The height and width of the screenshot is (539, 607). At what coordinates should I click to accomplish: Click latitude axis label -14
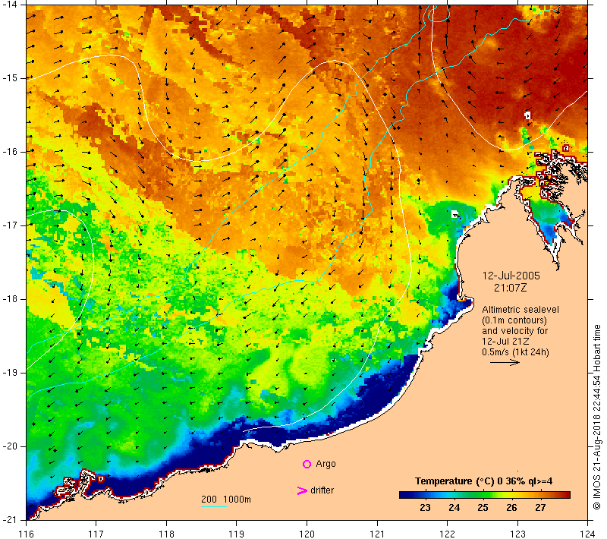click(9, 5)
